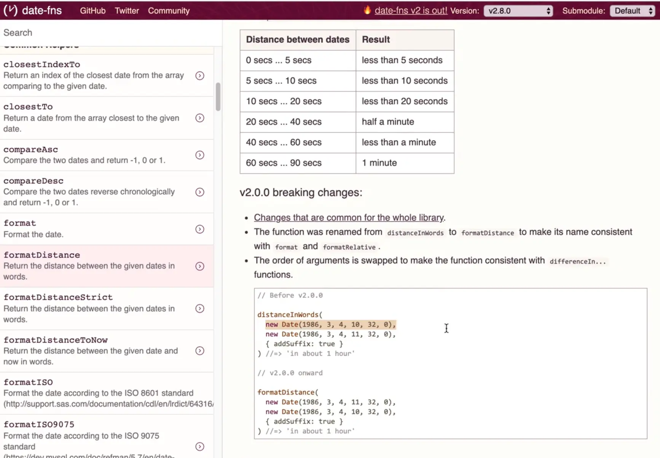This screenshot has height=458, width=660.
Task: Open 'Changes that are common for the whole library'
Action: click(x=348, y=217)
